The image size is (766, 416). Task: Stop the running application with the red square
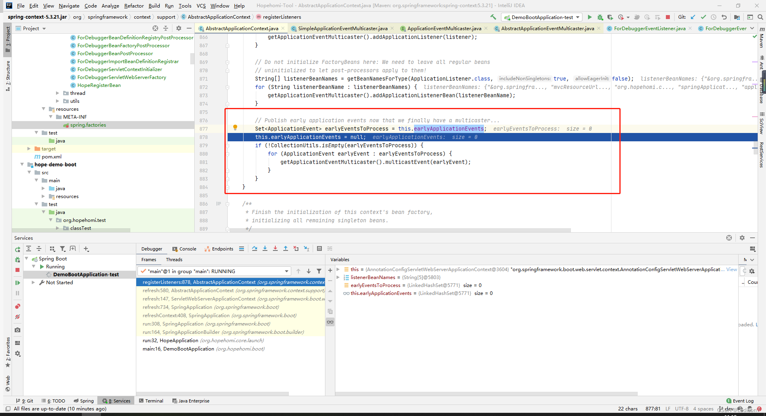pyautogui.click(x=668, y=17)
